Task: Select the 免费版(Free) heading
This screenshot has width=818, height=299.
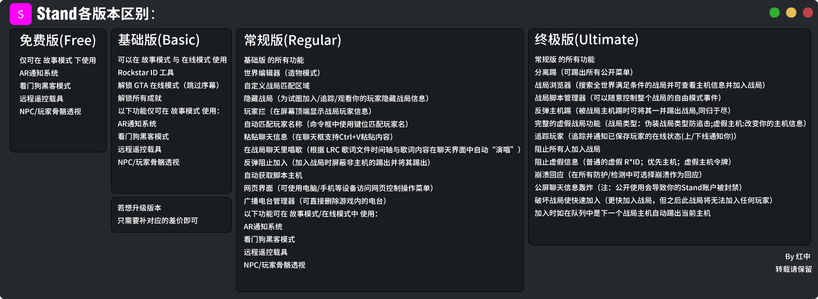Action: [x=58, y=40]
